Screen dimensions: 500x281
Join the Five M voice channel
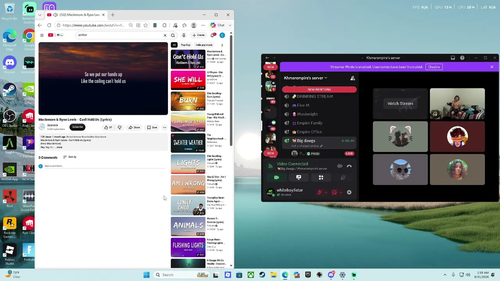coord(319,105)
